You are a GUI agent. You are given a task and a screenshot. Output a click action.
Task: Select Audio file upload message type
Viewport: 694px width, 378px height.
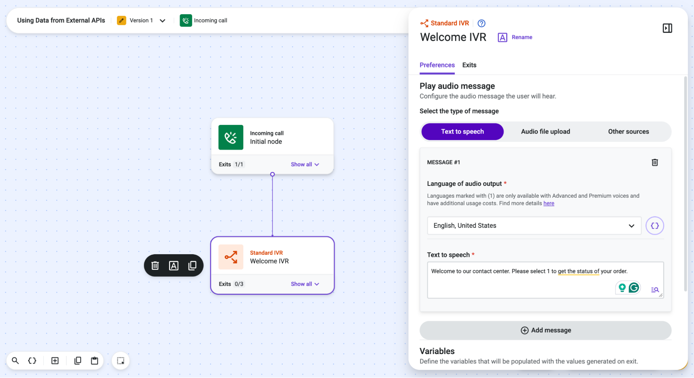coord(545,132)
